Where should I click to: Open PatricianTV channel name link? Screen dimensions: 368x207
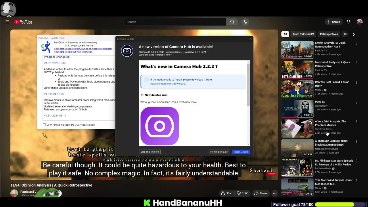coord(28,192)
